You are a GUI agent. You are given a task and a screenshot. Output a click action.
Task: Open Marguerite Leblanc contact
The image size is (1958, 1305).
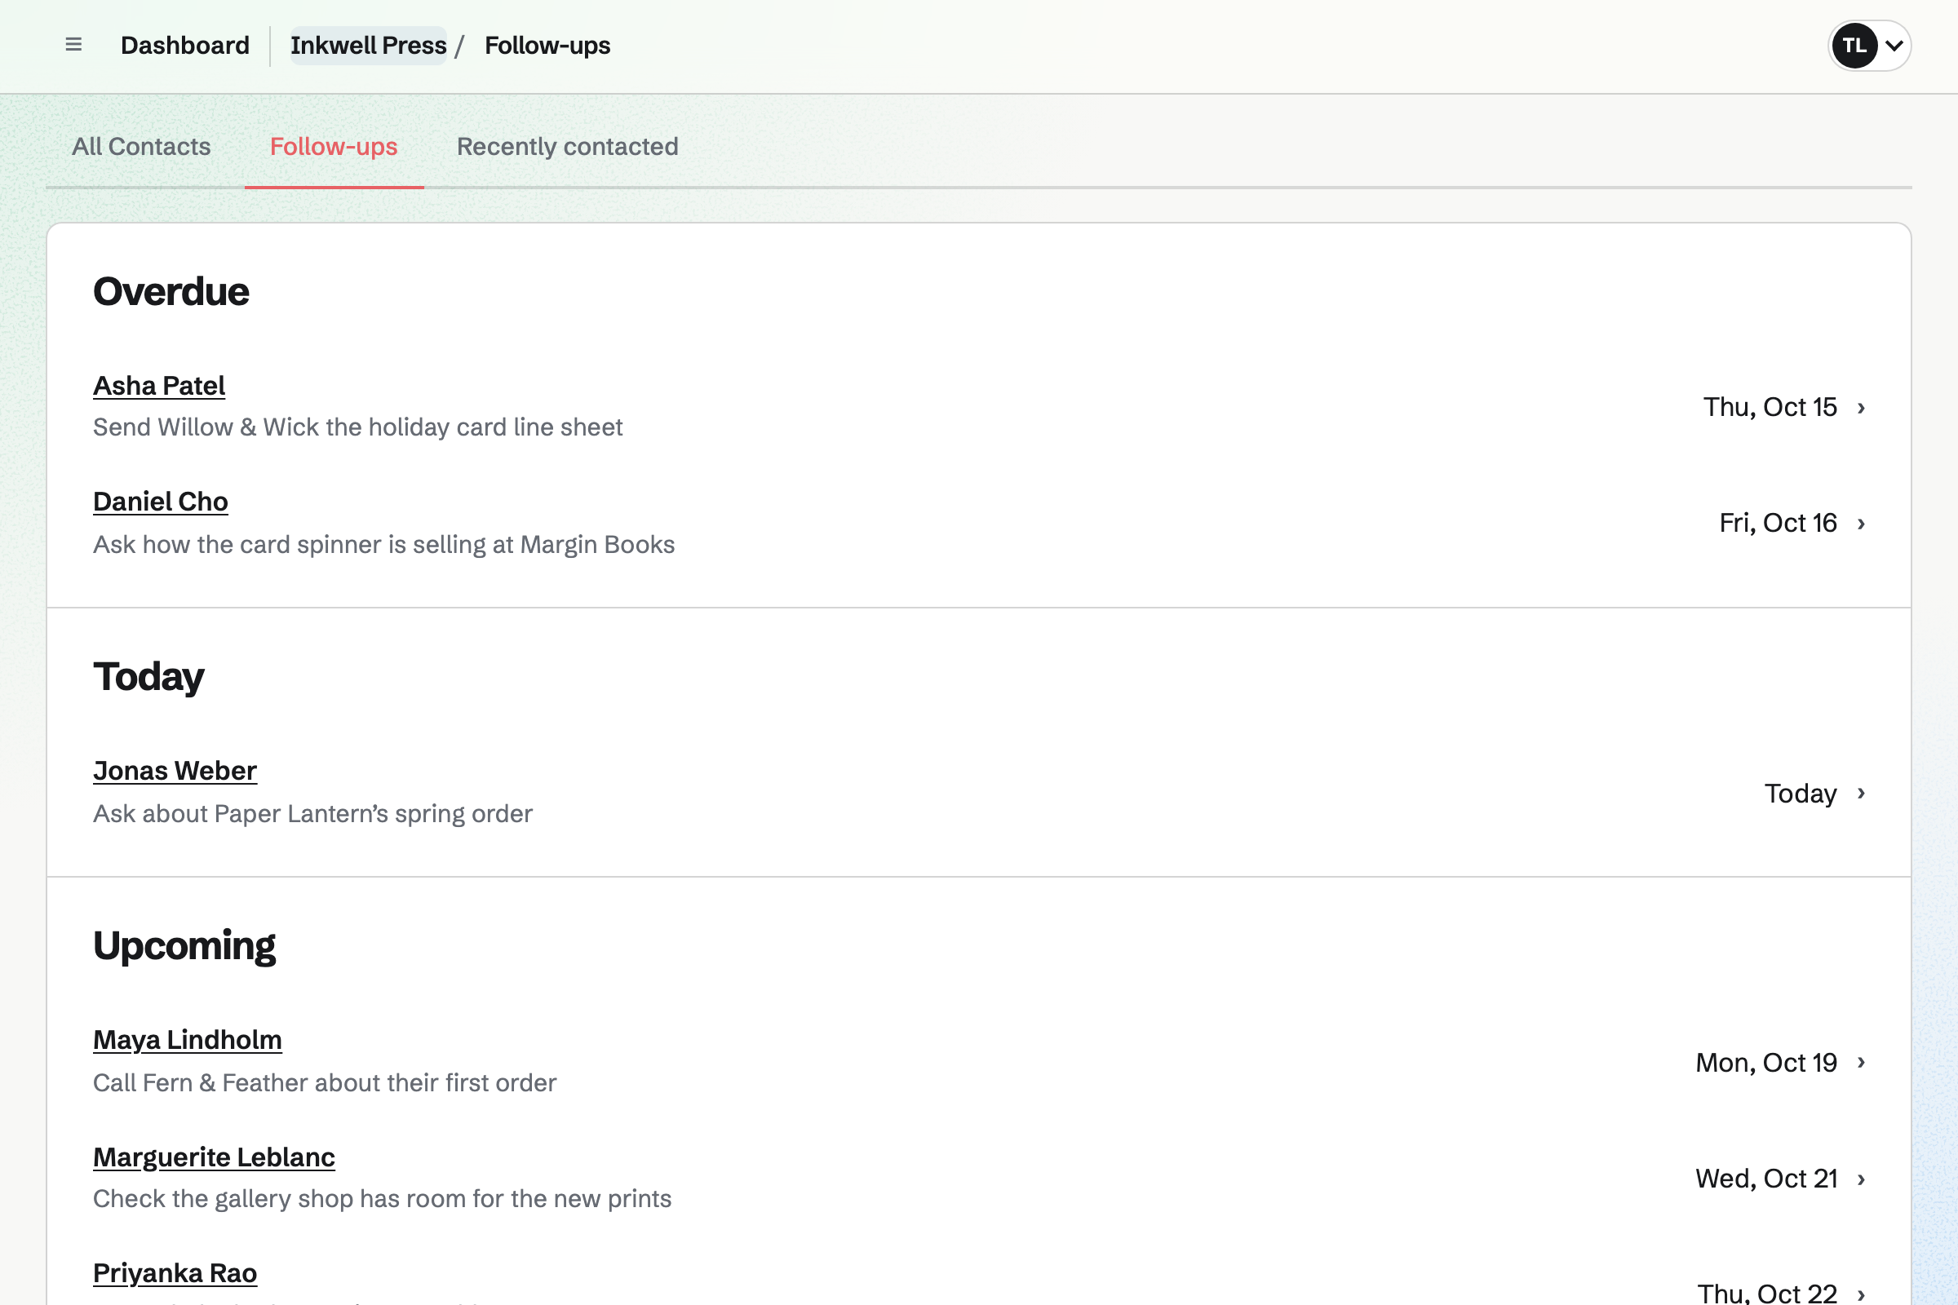click(x=214, y=1157)
